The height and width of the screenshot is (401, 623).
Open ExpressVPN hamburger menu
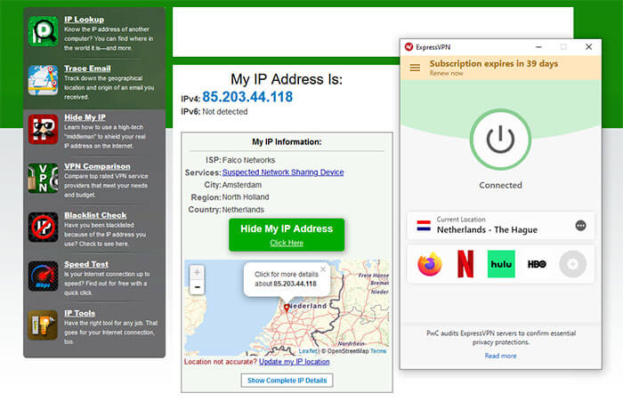tap(415, 68)
